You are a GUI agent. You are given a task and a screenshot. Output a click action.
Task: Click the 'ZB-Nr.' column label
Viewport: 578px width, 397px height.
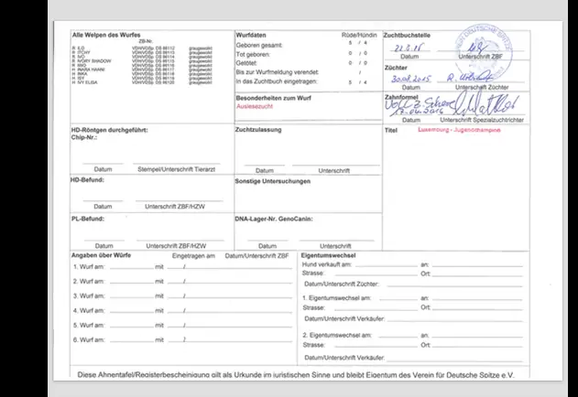click(146, 41)
